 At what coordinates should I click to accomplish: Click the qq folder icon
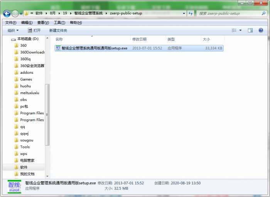pyautogui.click(x=16, y=127)
